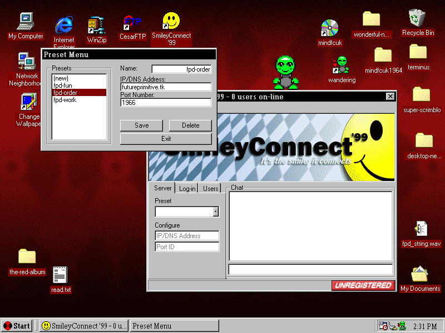This screenshot has width=445, height=333.
Task: Select the (new) preset entry
Action: point(79,78)
